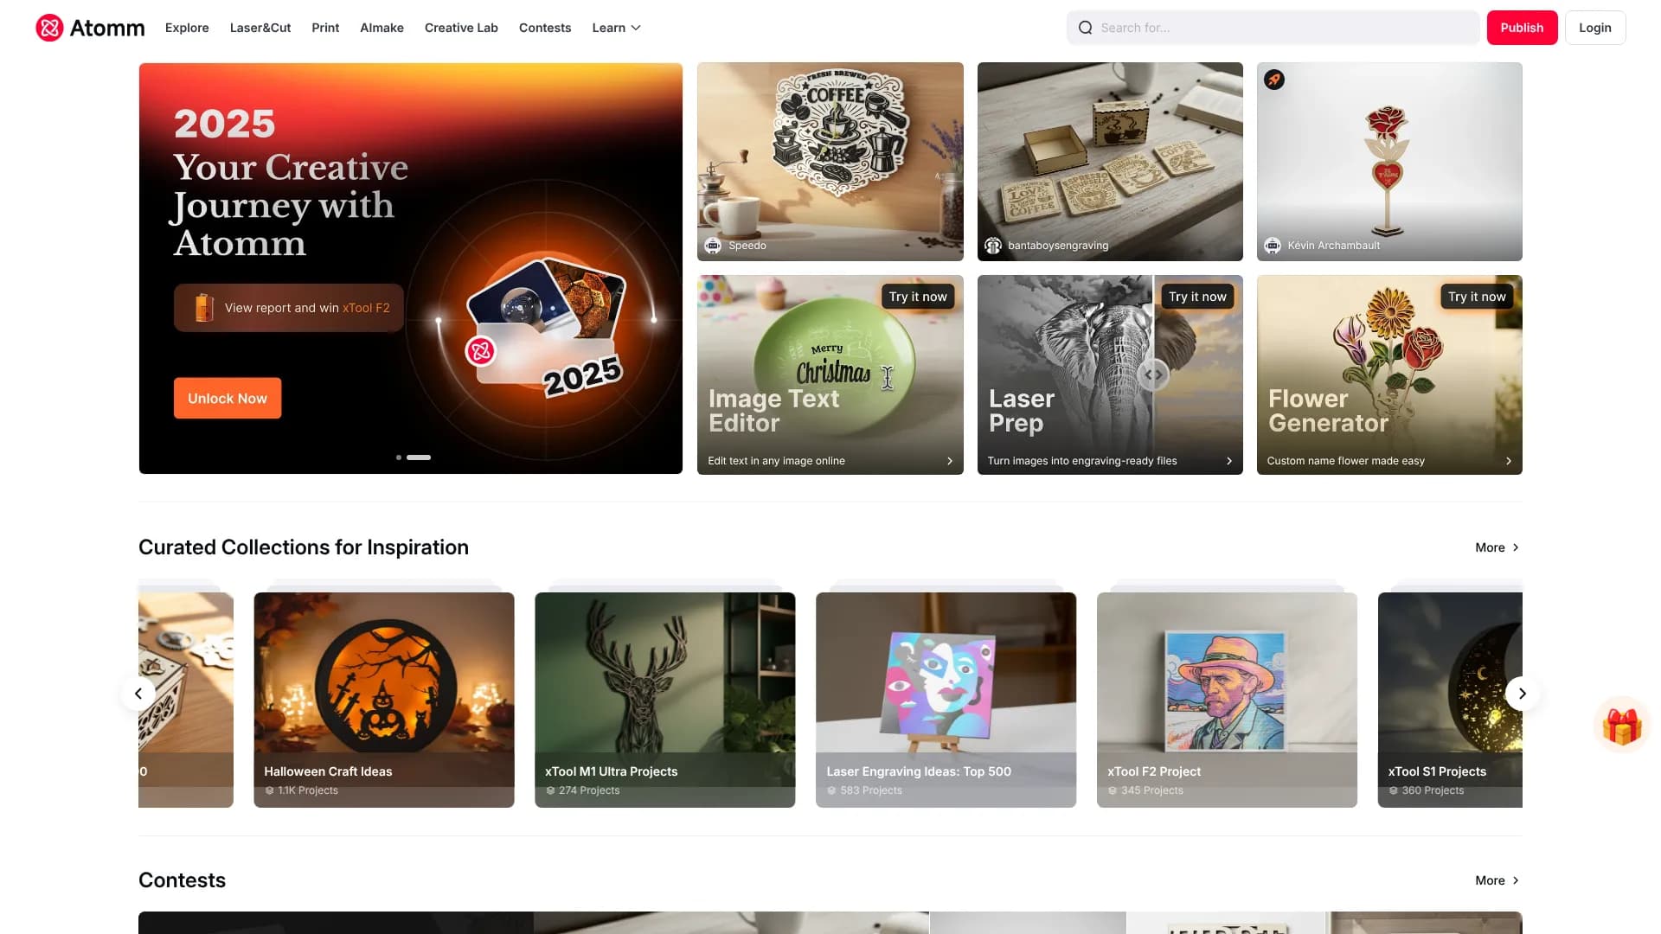Viewport: 1661px width, 934px height.
Task: Click the red Publish button
Action: pyautogui.click(x=1522, y=28)
